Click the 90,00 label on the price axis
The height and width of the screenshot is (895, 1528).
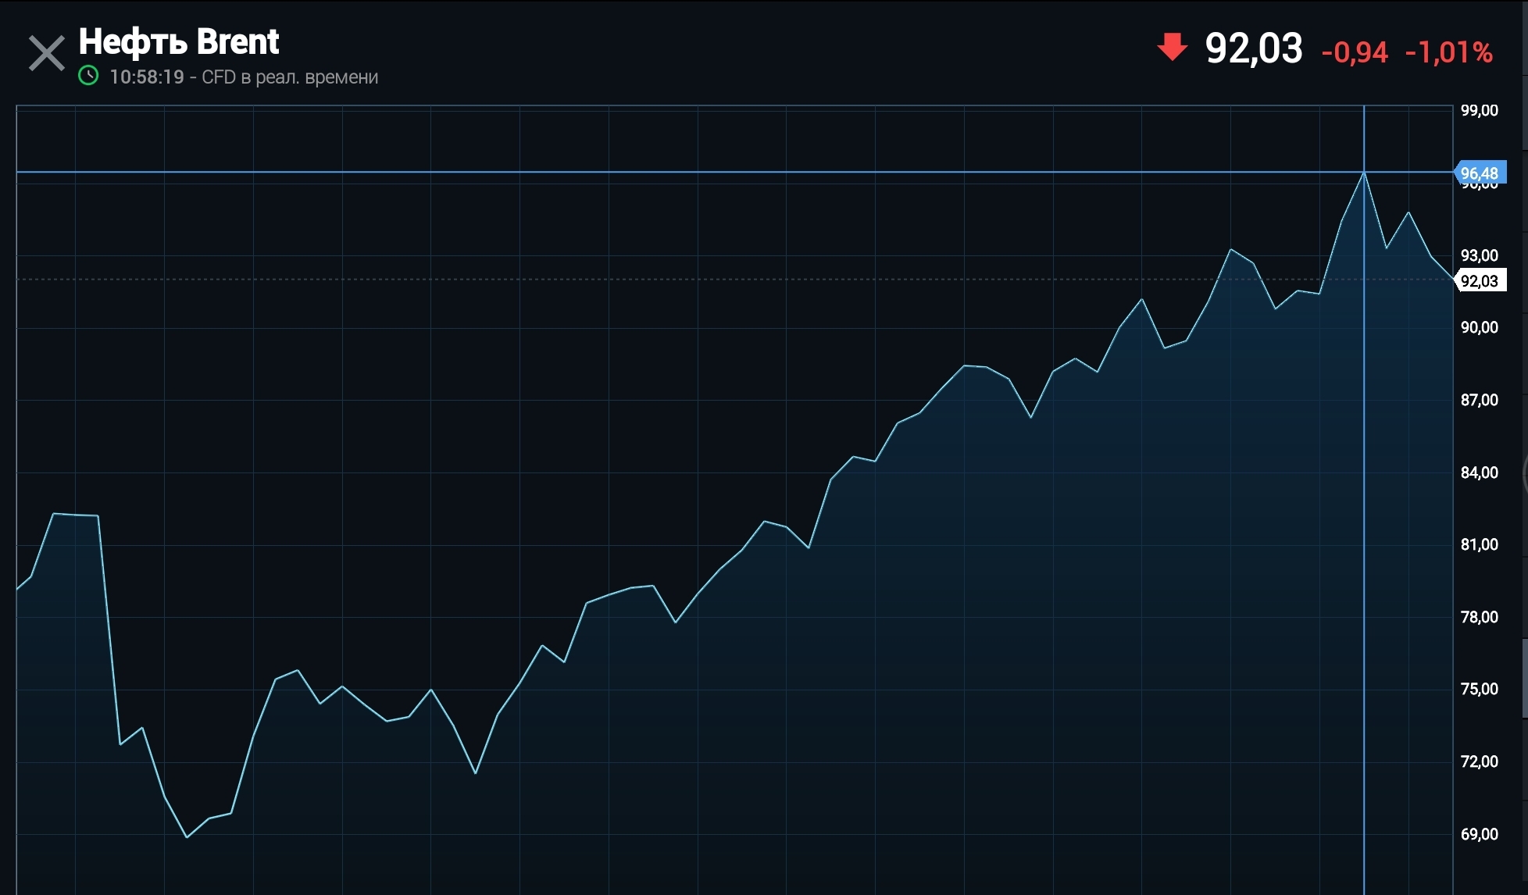point(1480,327)
